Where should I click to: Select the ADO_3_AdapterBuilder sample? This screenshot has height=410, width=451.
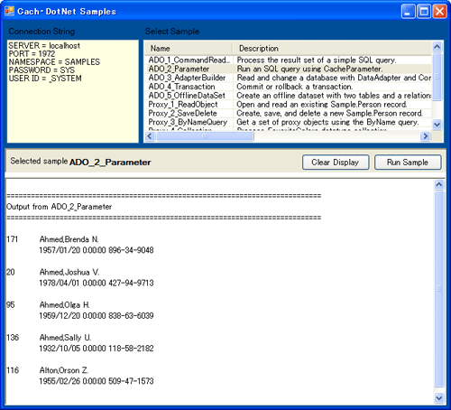click(288, 78)
